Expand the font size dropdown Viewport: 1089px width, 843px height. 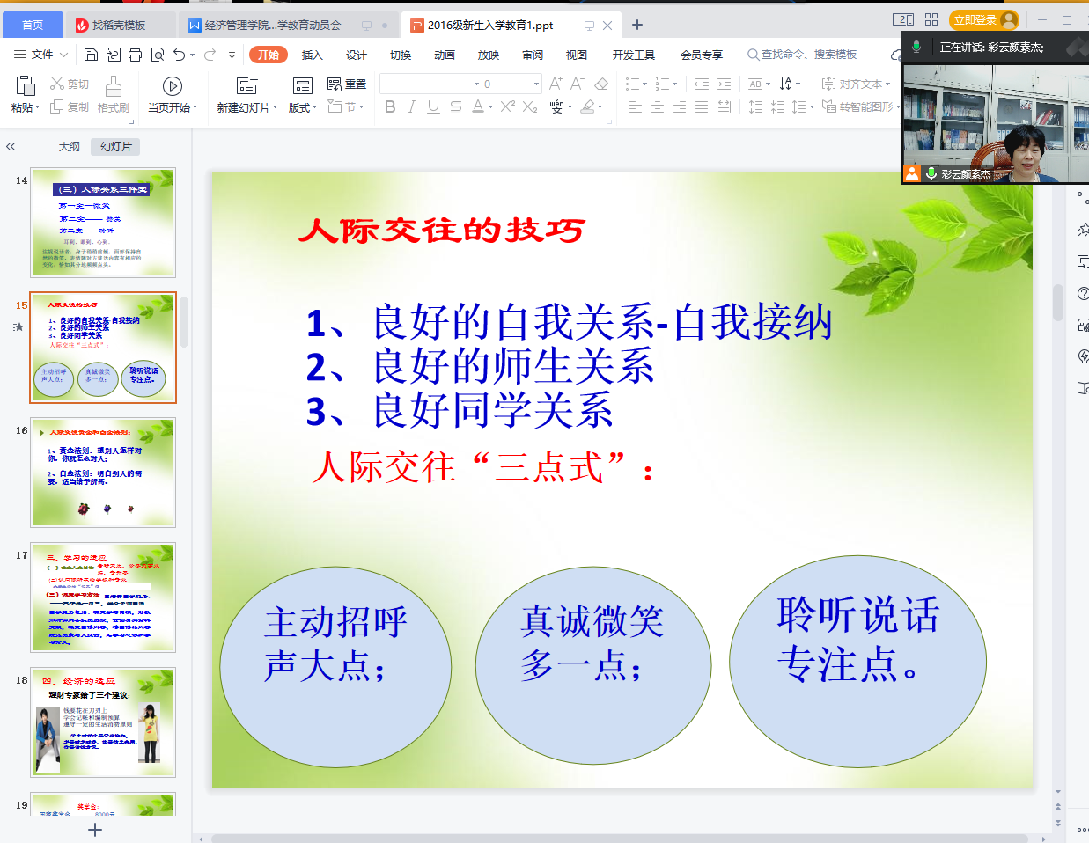tap(536, 84)
